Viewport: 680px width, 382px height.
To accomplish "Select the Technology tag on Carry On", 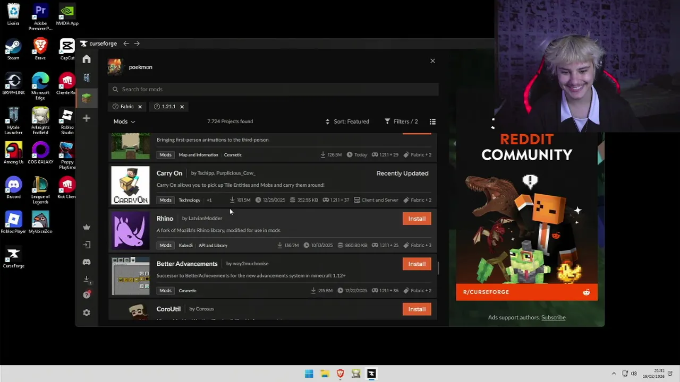I will pyautogui.click(x=190, y=200).
